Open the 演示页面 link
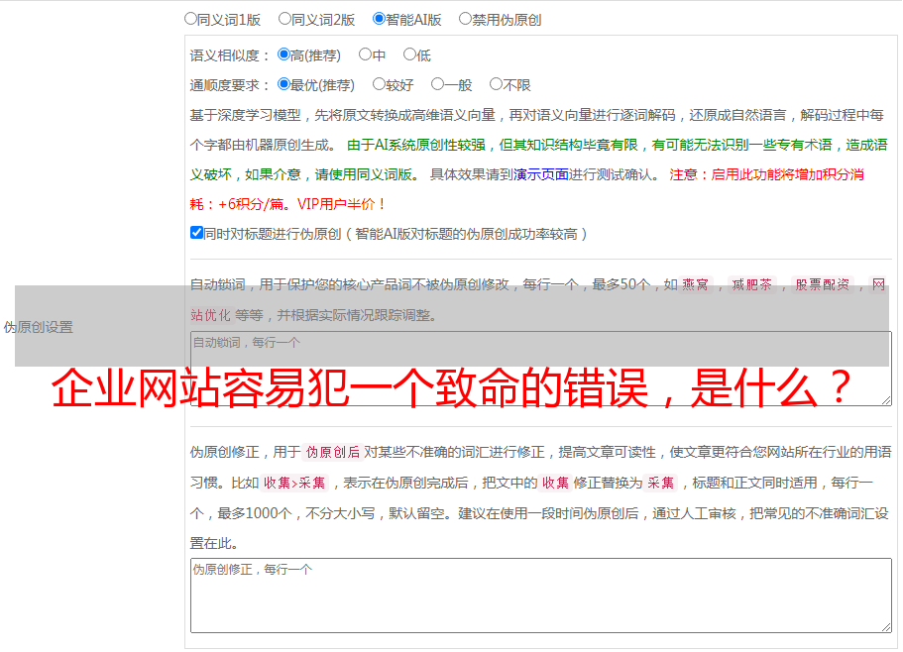Viewport: 903px width, 652px height. click(x=541, y=174)
